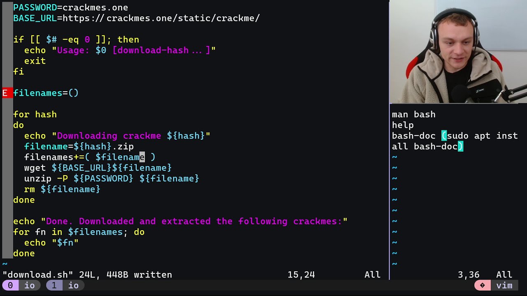This screenshot has width=527, height=296.
Task: Click the final 'done' keyword
Action: (24, 253)
